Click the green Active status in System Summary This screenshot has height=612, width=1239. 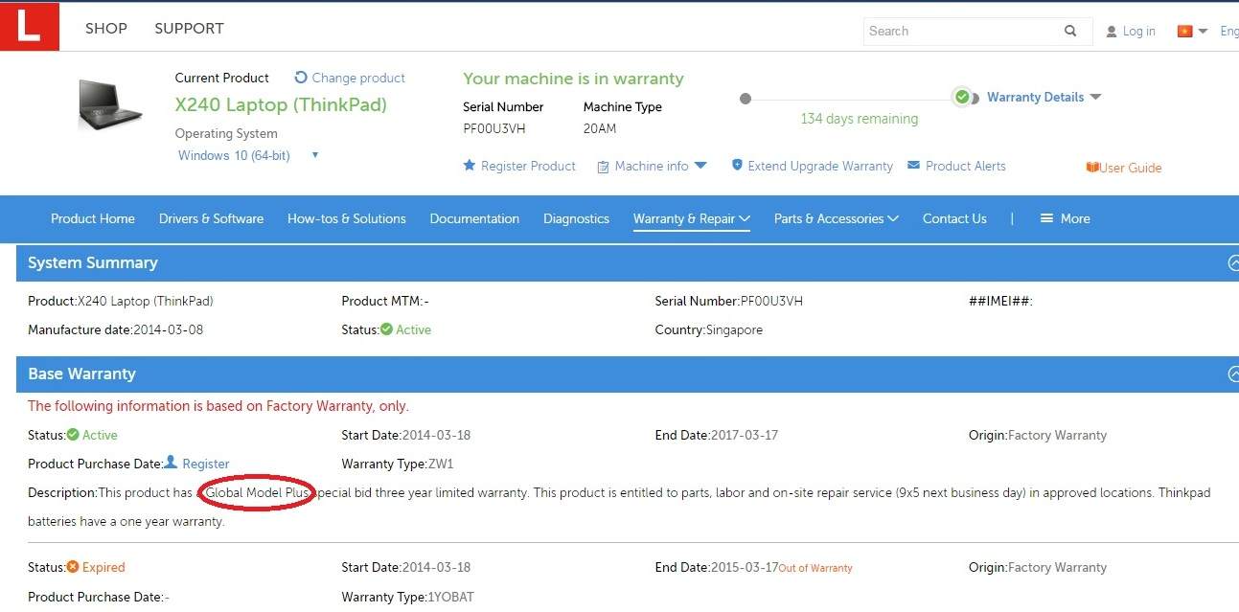pyautogui.click(x=405, y=329)
